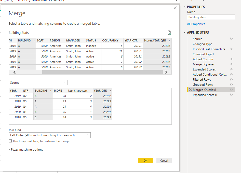The image size is (241, 173).
Task: Click the left scroll arrow of table preview
Action: (14, 72)
